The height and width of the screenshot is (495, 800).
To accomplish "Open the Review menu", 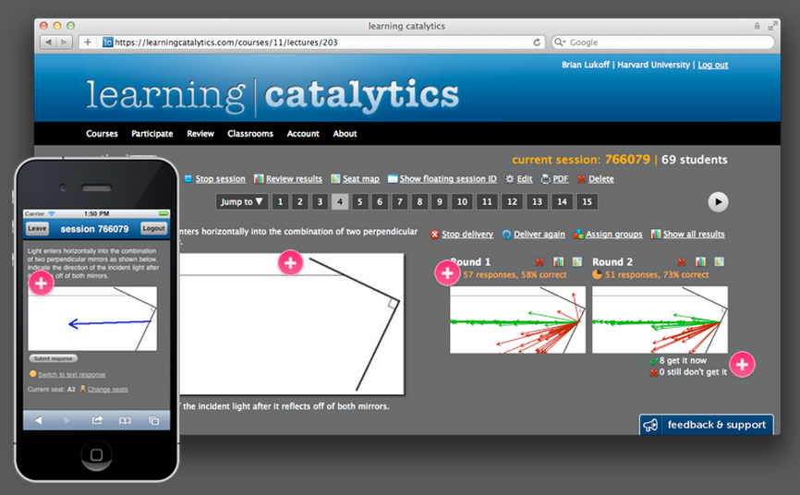I will click(x=200, y=134).
